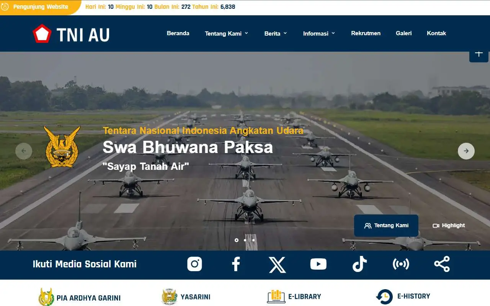Open the TikTok social media icon
Screen dimensions: 490x306
click(x=359, y=264)
